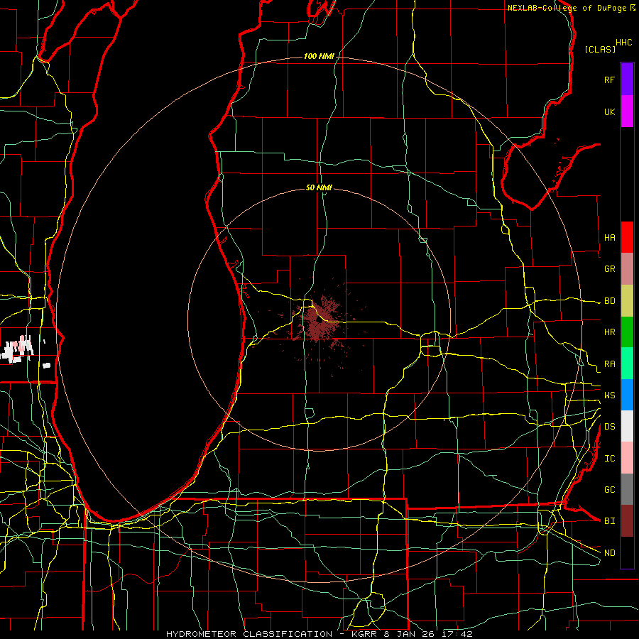Click the '50 NMI' range ring label

pos(319,187)
